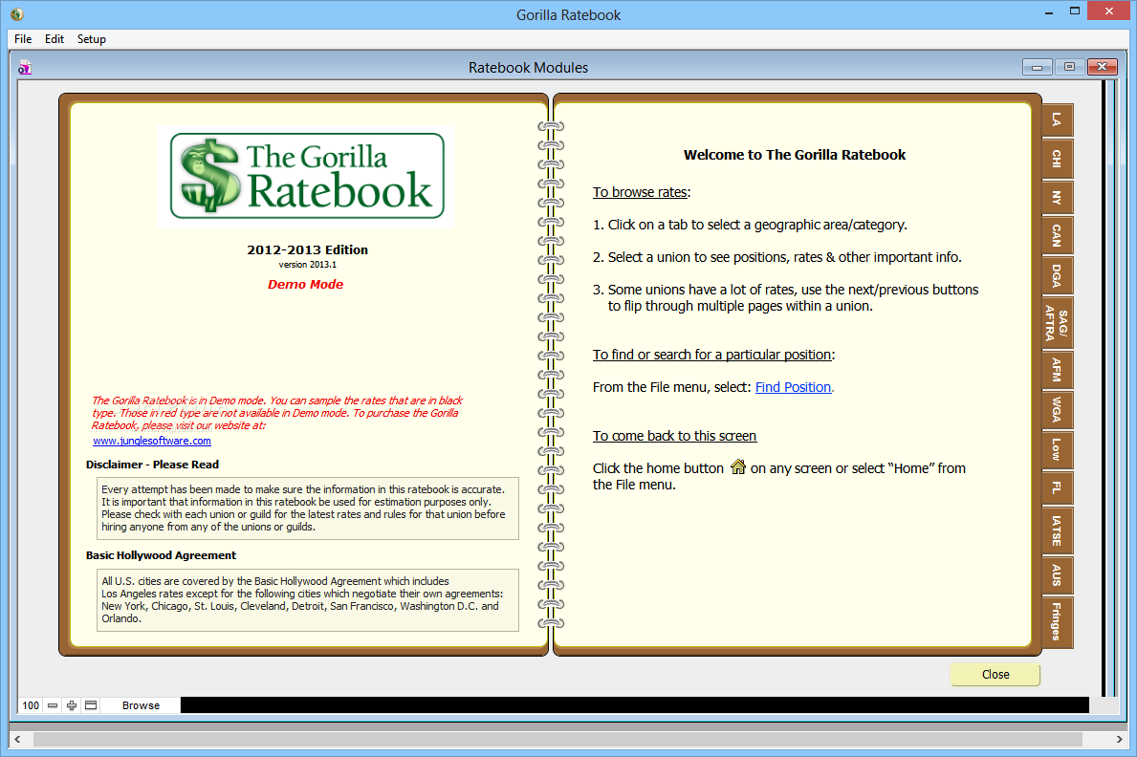Click the Basic Hollywood Agreement heading

click(x=161, y=555)
